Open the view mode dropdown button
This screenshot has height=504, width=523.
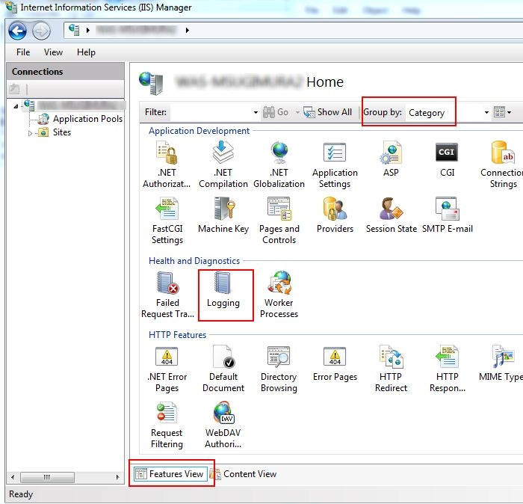504,113
